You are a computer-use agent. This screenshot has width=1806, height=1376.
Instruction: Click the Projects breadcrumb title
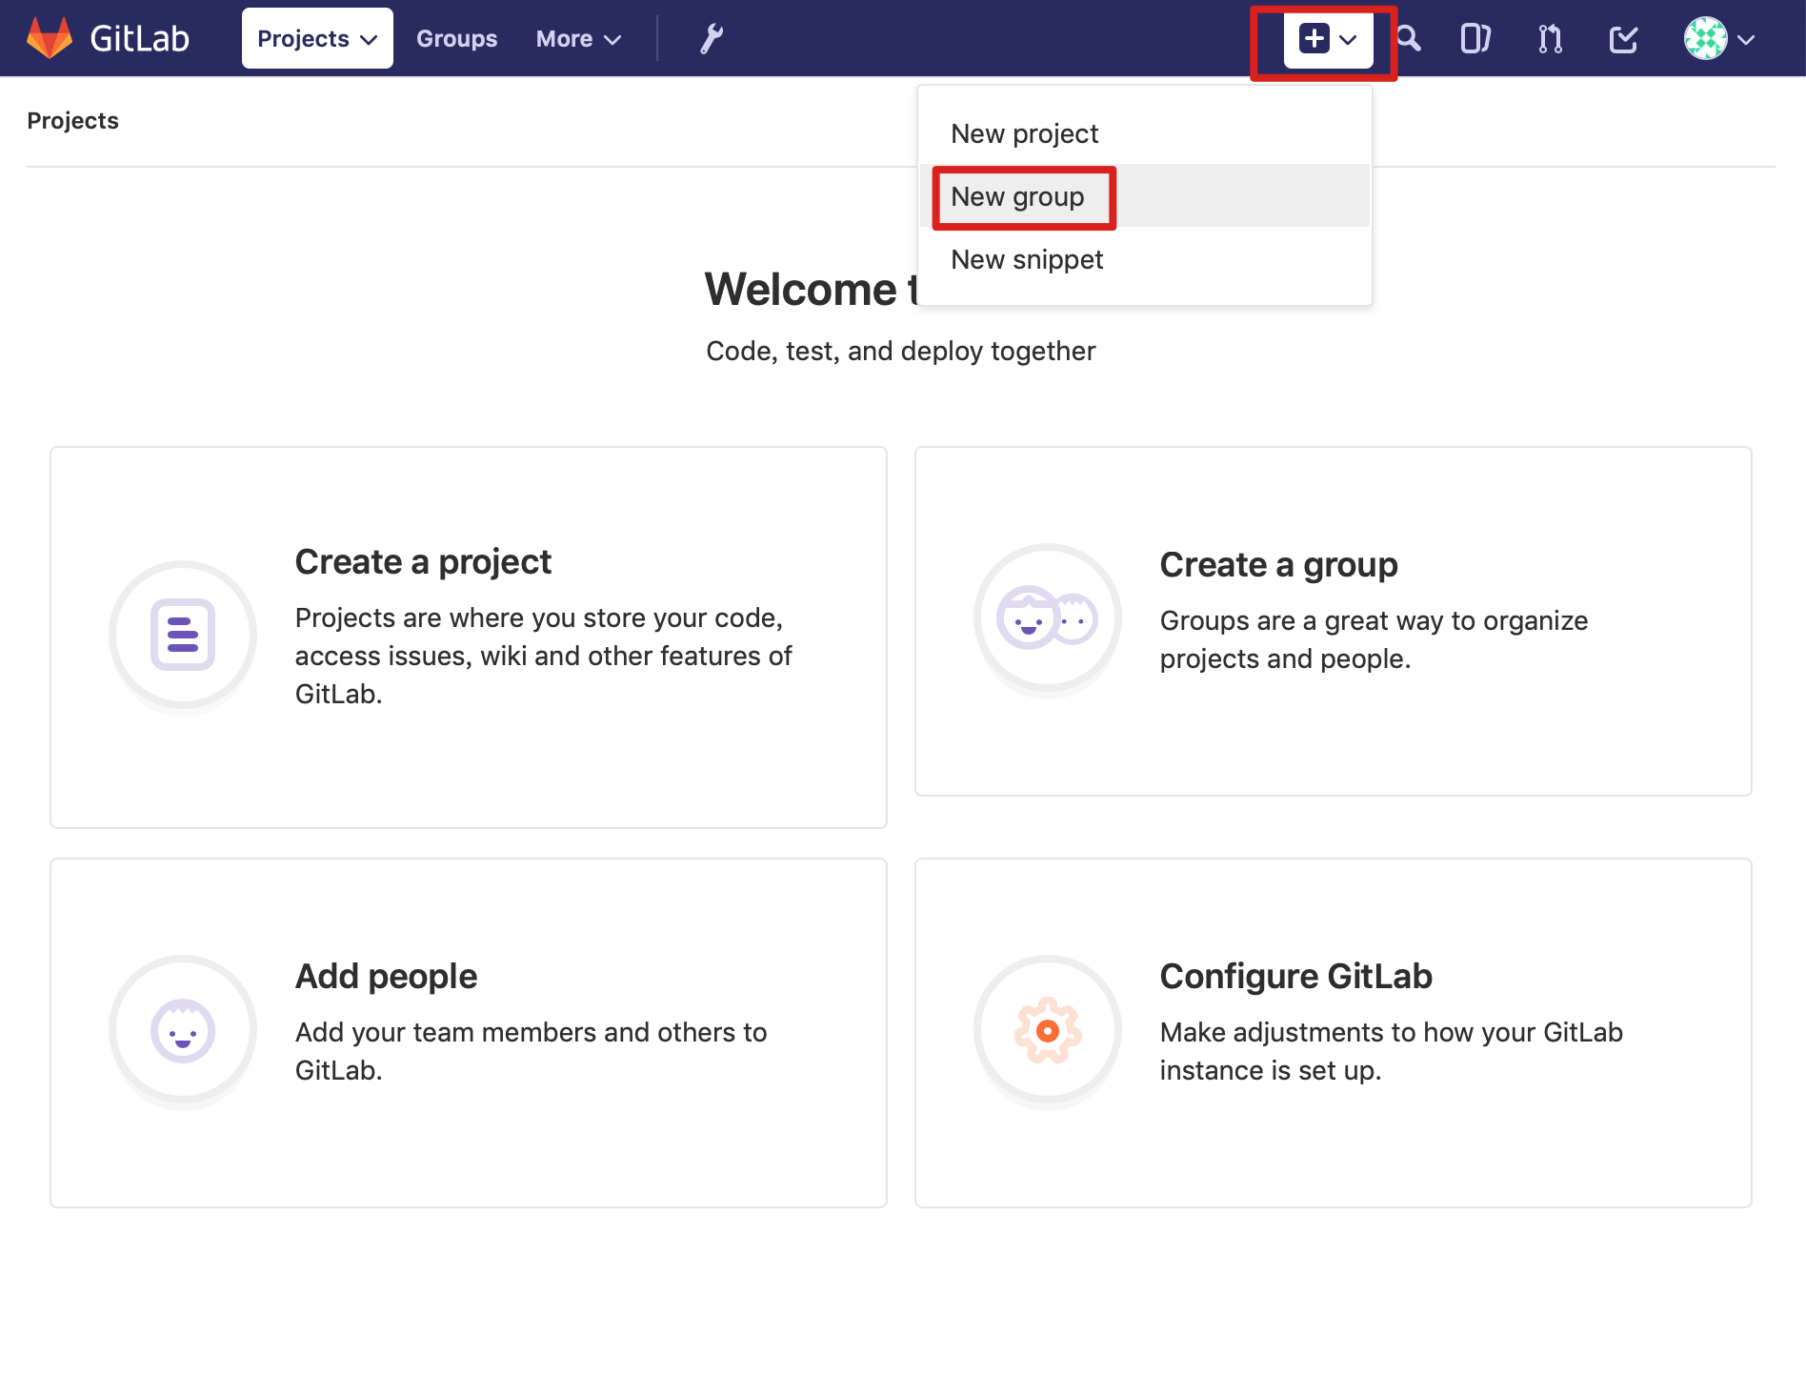(73, 121)
